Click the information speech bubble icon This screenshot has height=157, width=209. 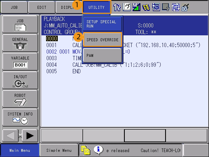pos(98,150)
